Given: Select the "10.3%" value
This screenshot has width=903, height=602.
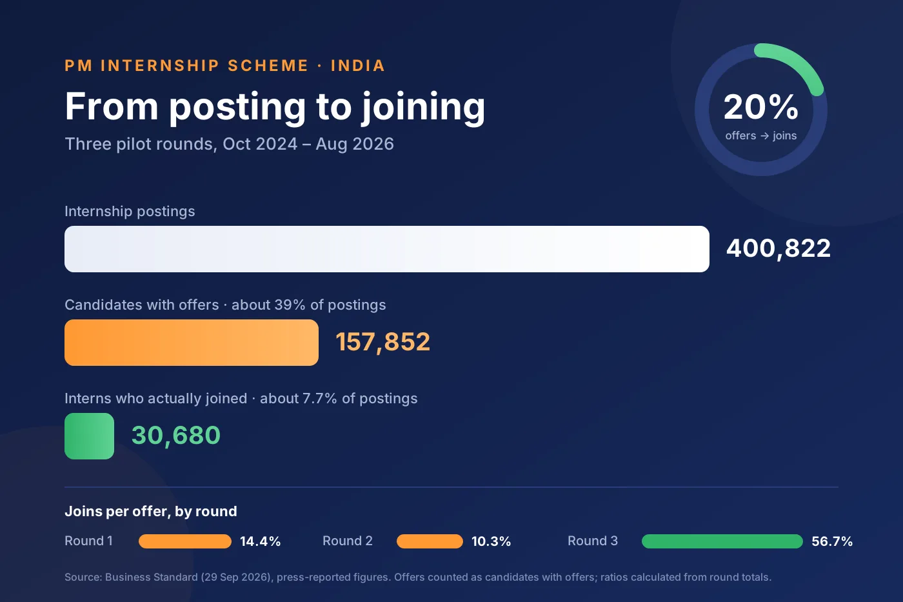Looking at the screenshot, I should tap(491, 541).
